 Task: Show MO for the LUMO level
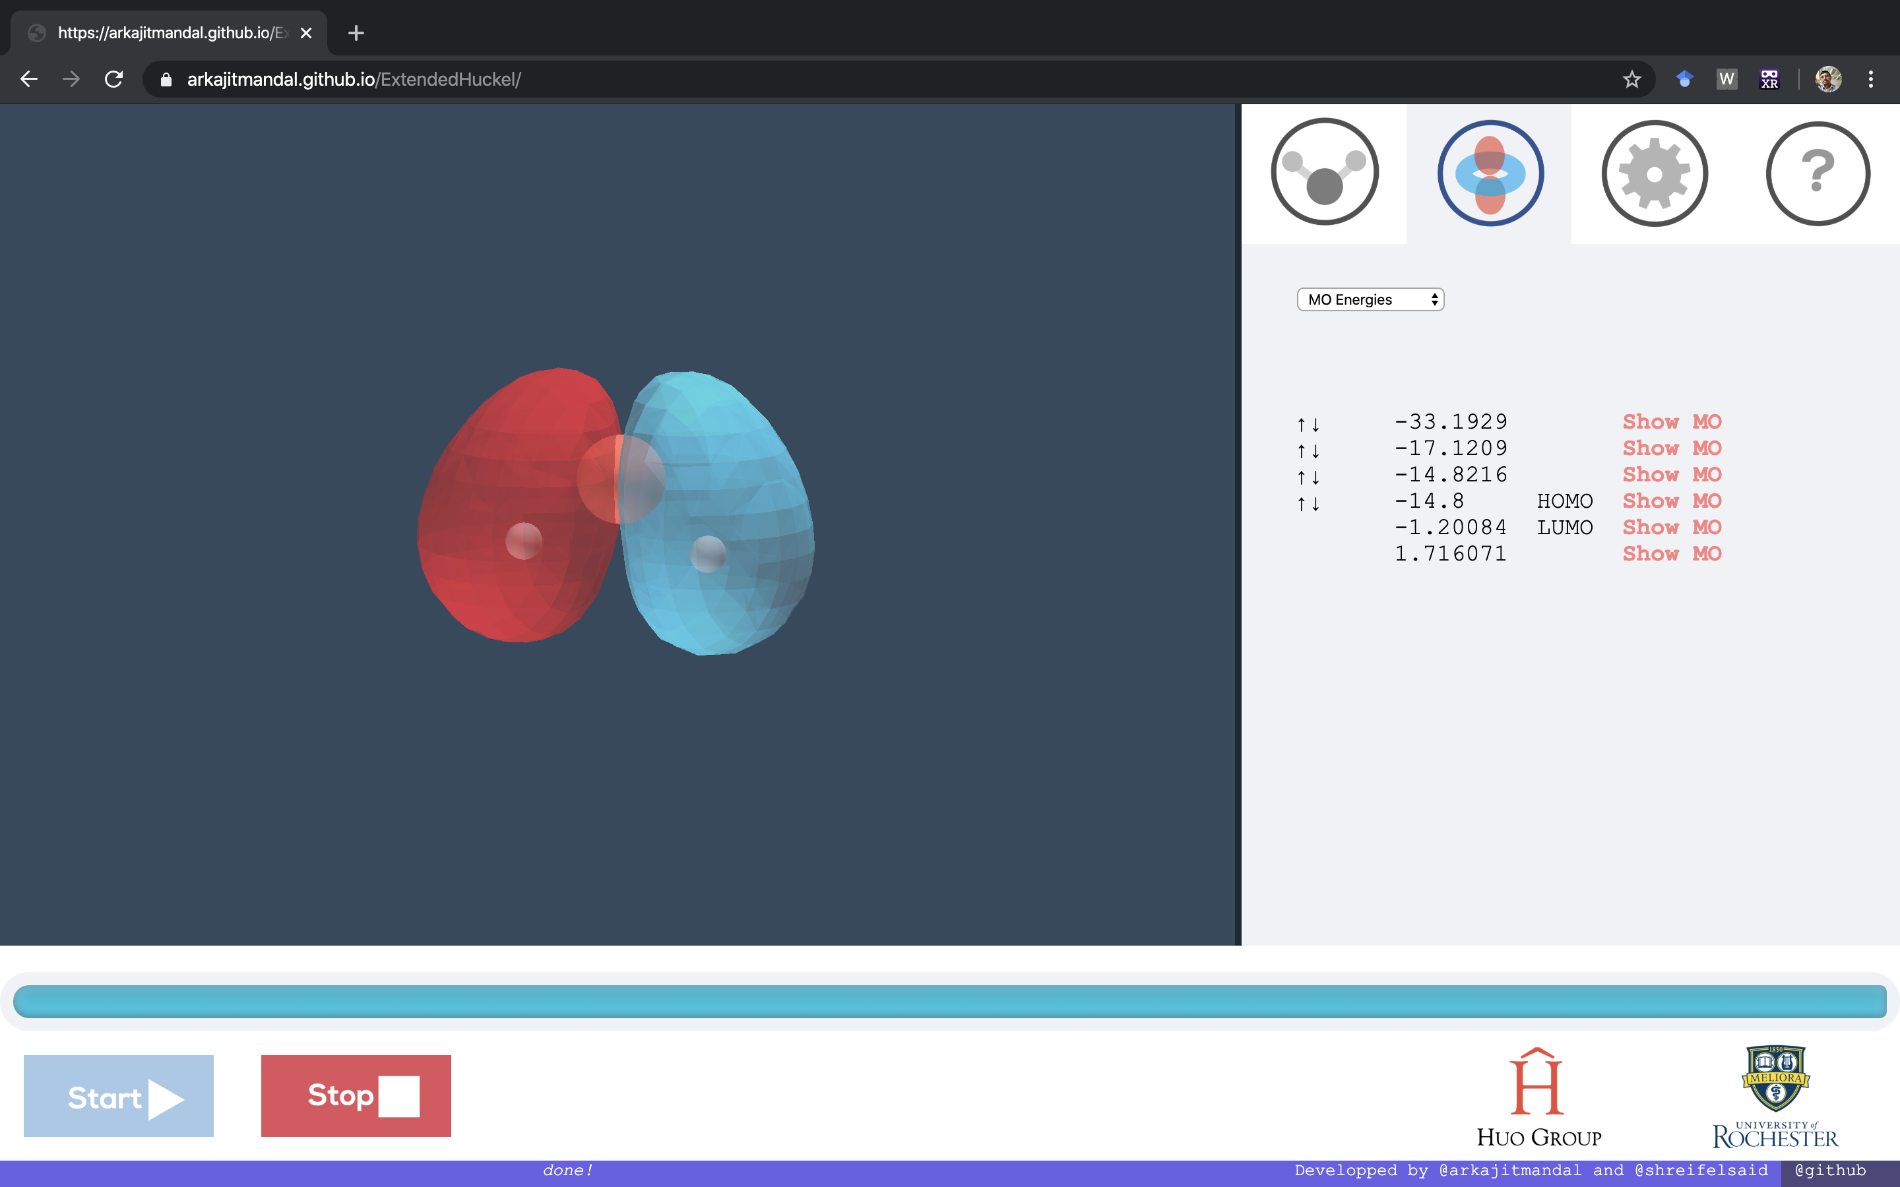point(1672,528)
